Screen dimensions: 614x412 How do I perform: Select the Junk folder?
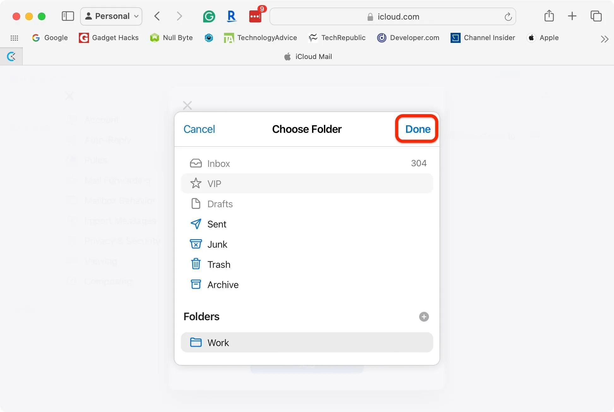[x=307, y=244]
